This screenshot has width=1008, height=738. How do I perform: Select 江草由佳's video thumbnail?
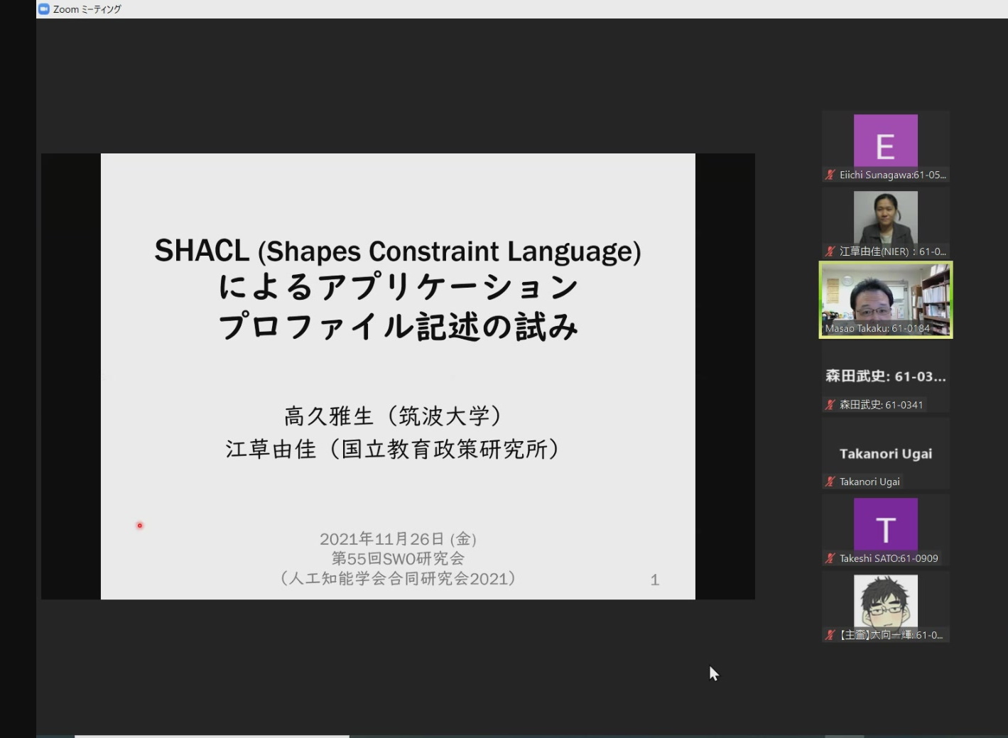click(885, 217)
